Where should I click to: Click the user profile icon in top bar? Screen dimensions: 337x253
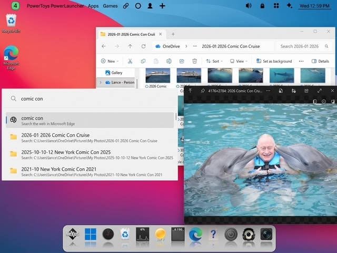(150, 6)
